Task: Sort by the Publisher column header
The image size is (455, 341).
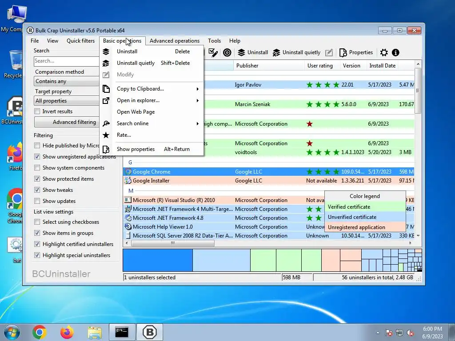Action: 269,66
